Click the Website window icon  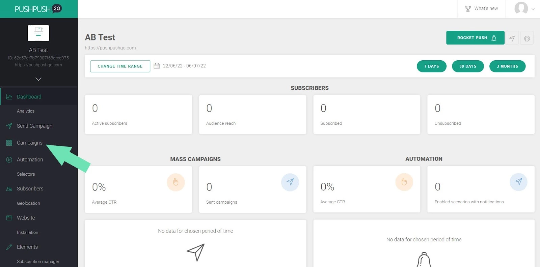9,218
